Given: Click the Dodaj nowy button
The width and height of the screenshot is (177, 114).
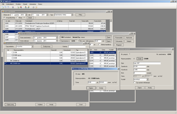Looking at the screenshot, I should tap(47, 46).
